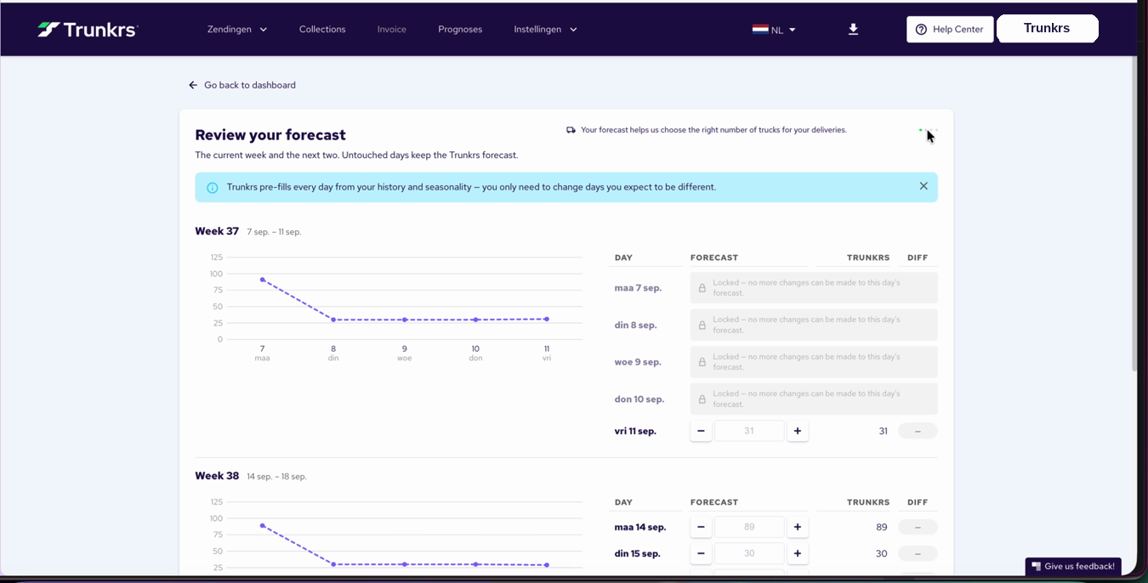The height and width of the screenshot is (583, 1148).
Task: Click the Netherlands flag icon
Action: (x=760, y=29)
